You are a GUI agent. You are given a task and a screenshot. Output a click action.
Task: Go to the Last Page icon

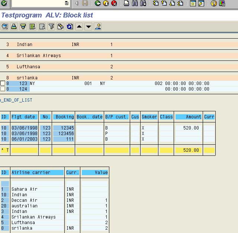coord(180,3)
